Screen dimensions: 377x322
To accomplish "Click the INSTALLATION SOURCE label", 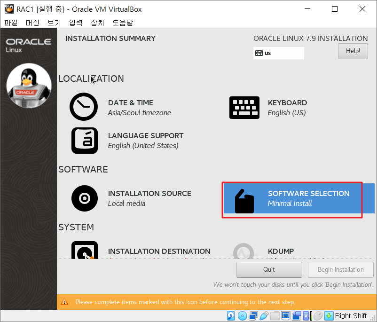I will [x=149, y=193].
